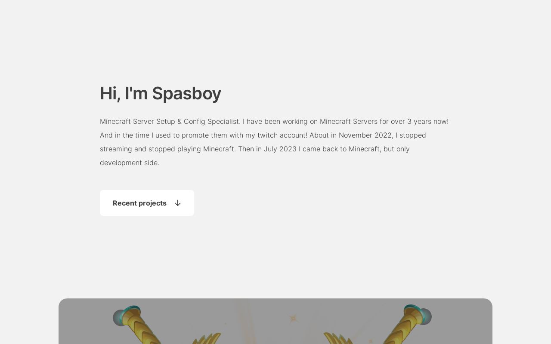Image resolution: width=551 pixels, height=344 pixels.
Task: Expand the Recent projects section via its arrow
Action: click(x=178, y=203)
